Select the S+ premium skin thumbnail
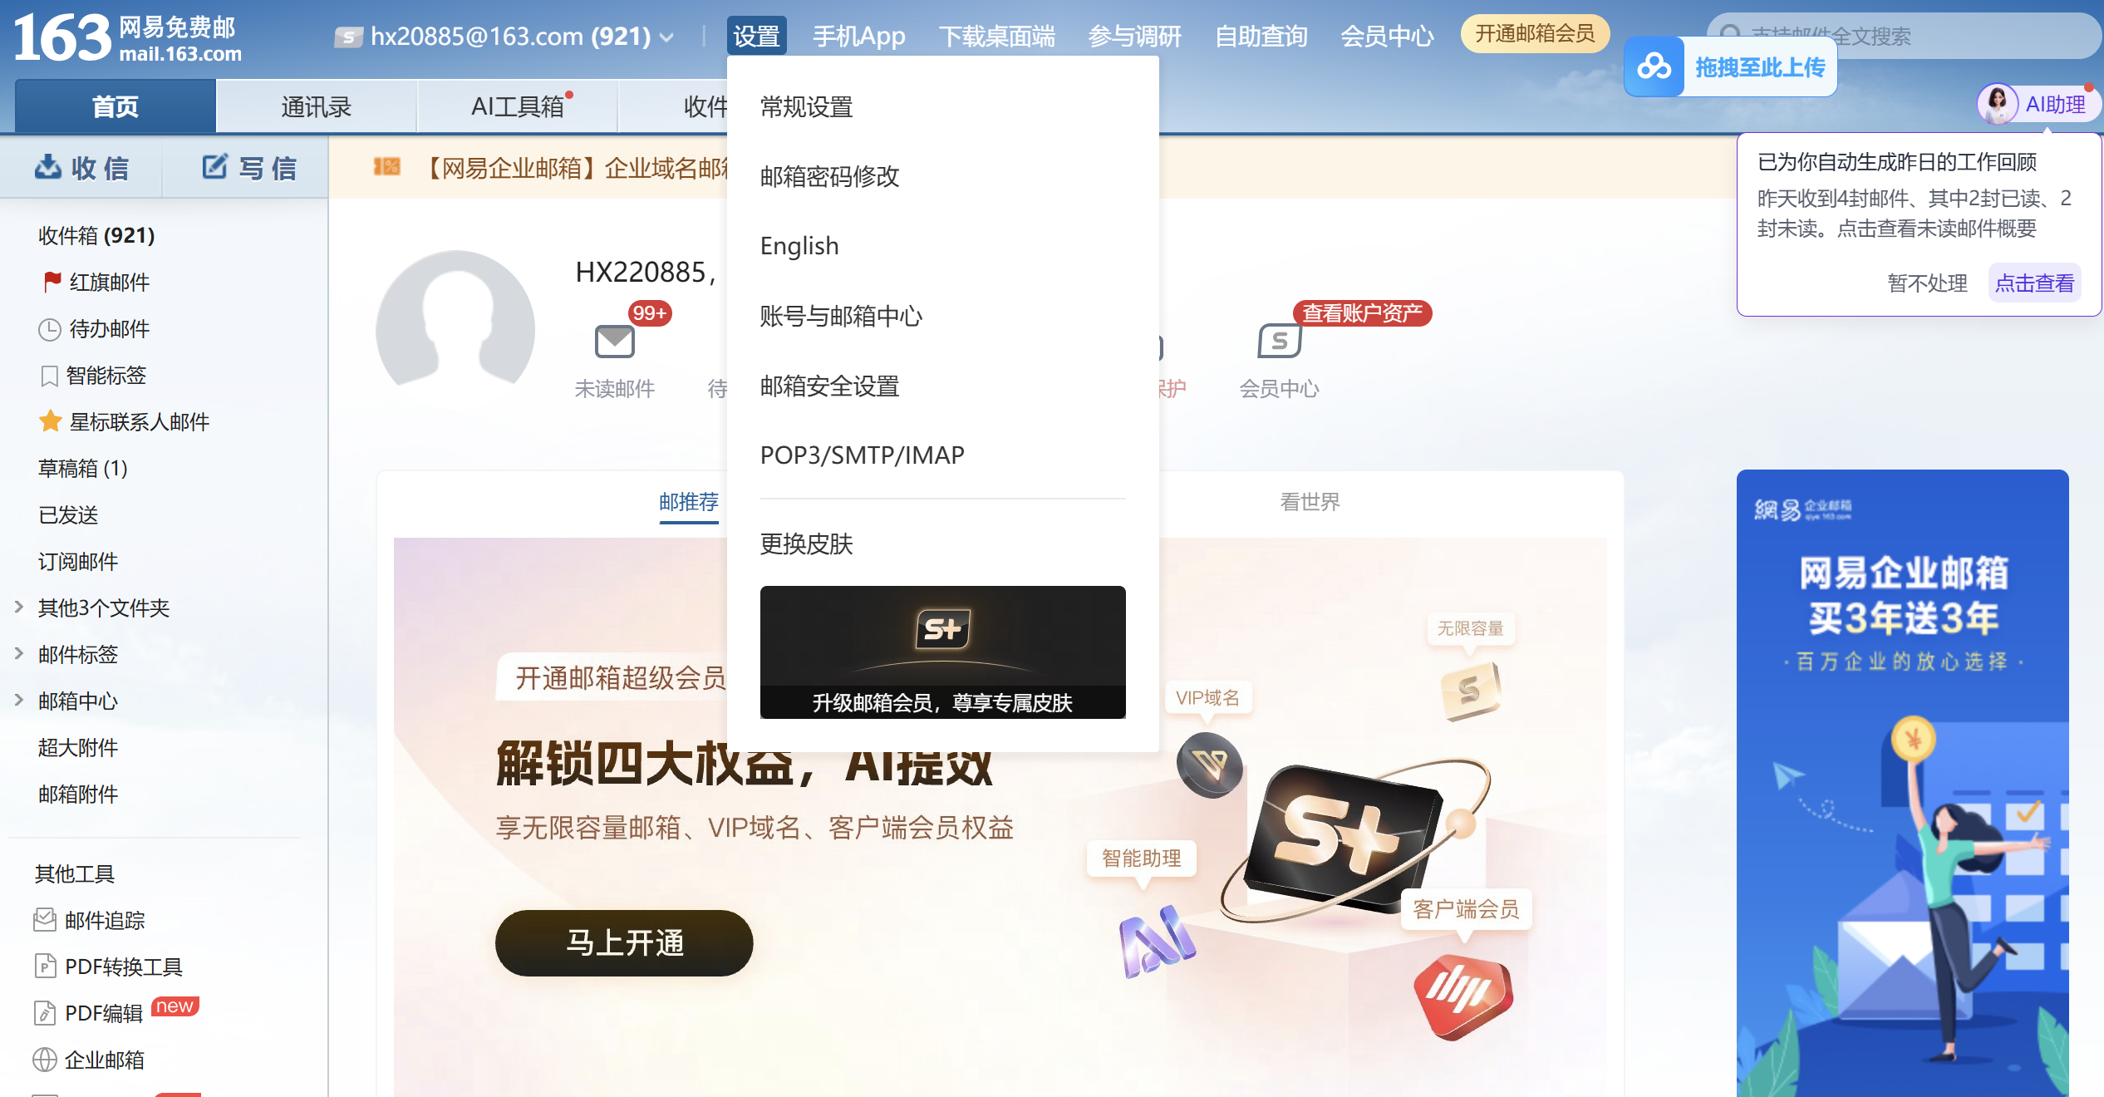Screen dimensions: 2104x1097 tap(943, 652)
